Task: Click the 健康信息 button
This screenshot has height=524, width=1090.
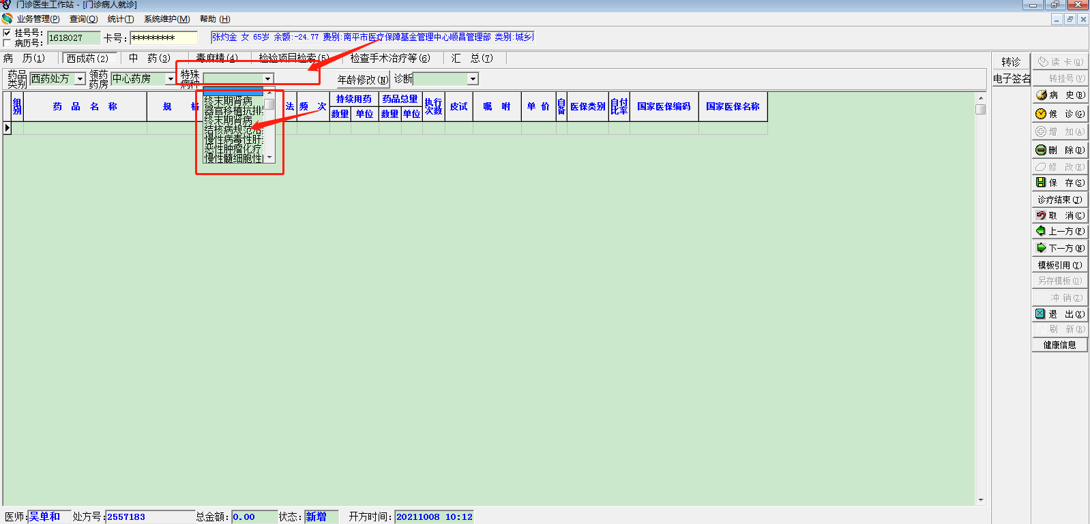Action: pos(1060,345)
